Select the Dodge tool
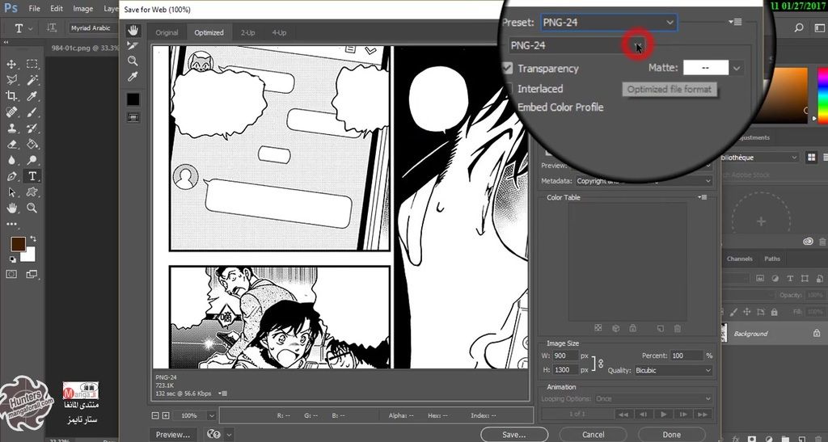 coord(32,160)
